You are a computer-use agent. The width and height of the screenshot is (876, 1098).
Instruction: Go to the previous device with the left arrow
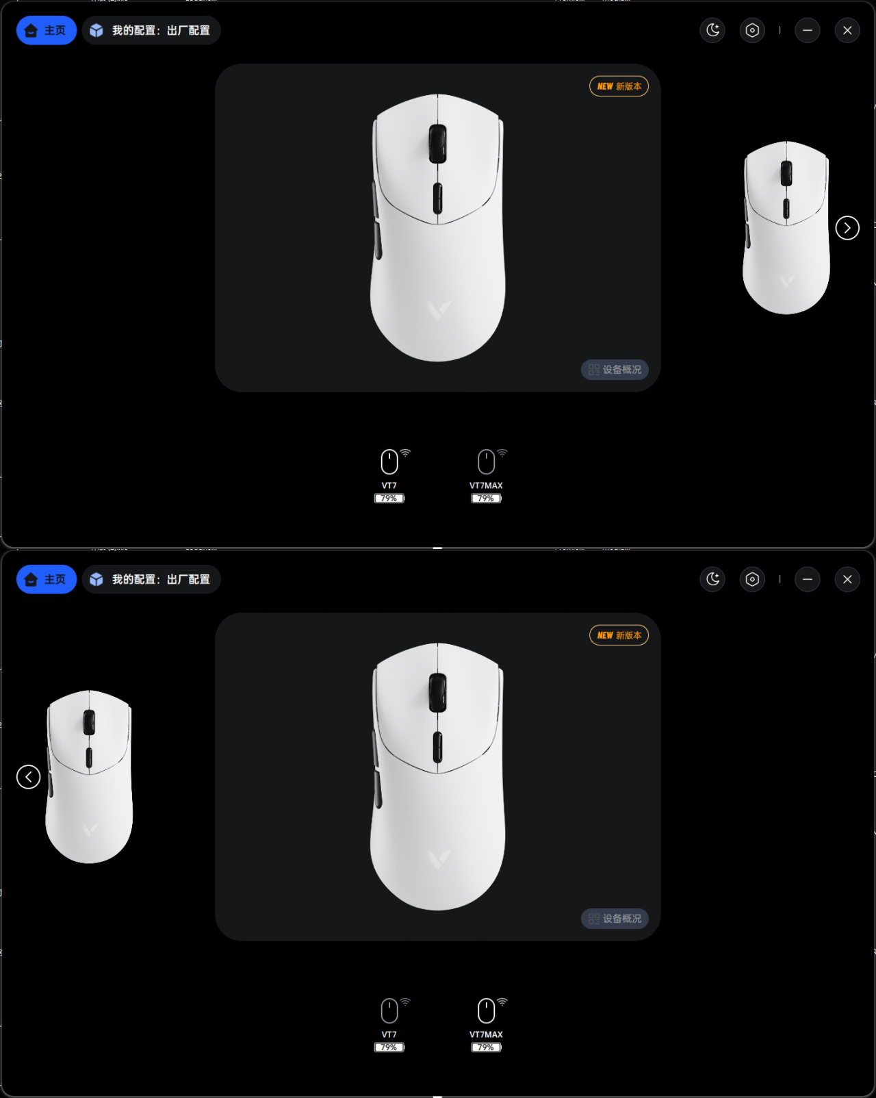pos(28,777)
